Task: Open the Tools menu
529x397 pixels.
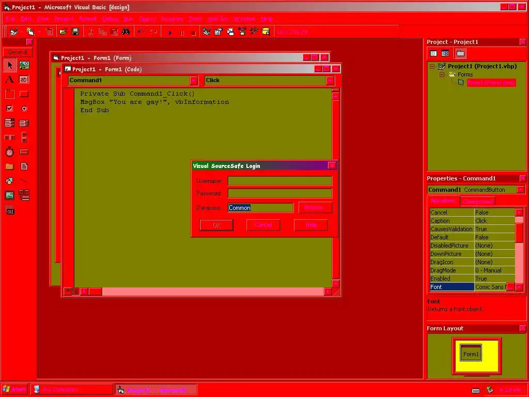Action: (x=195, y=19)
